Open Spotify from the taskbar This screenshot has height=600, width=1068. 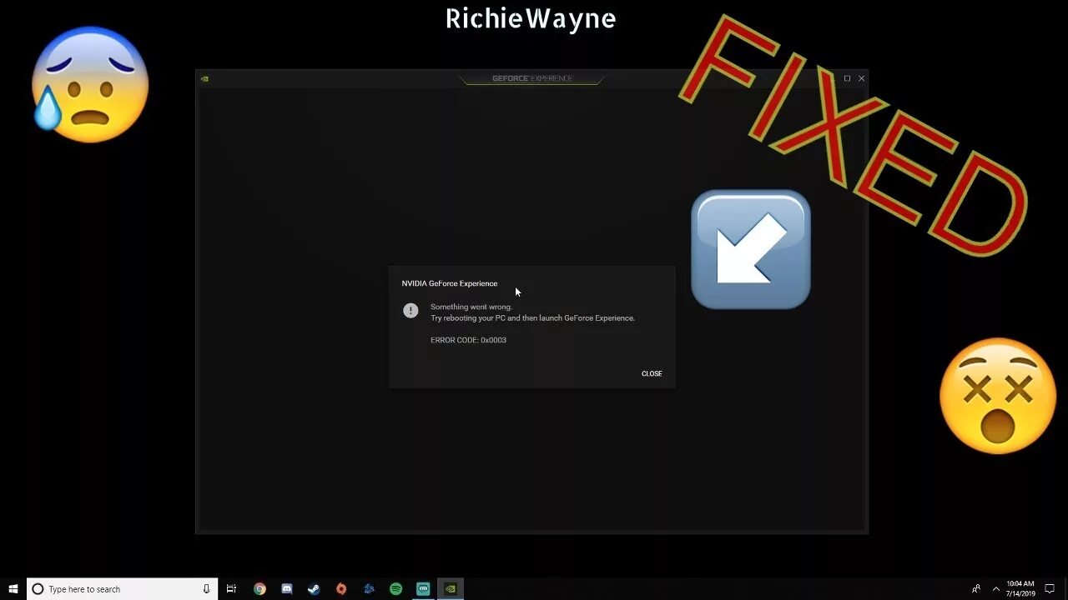(x=396, y=589)
